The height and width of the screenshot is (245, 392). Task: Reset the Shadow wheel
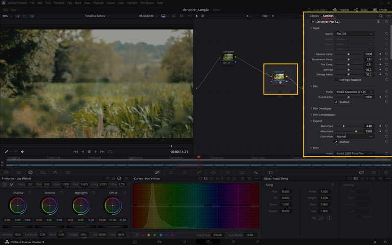(30, 193)
